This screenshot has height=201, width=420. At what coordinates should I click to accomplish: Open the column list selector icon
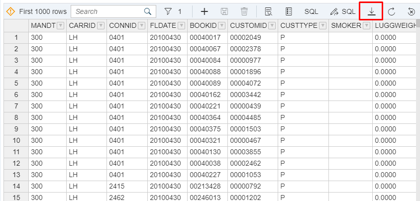pyautogui.click(x=289, y=11)
